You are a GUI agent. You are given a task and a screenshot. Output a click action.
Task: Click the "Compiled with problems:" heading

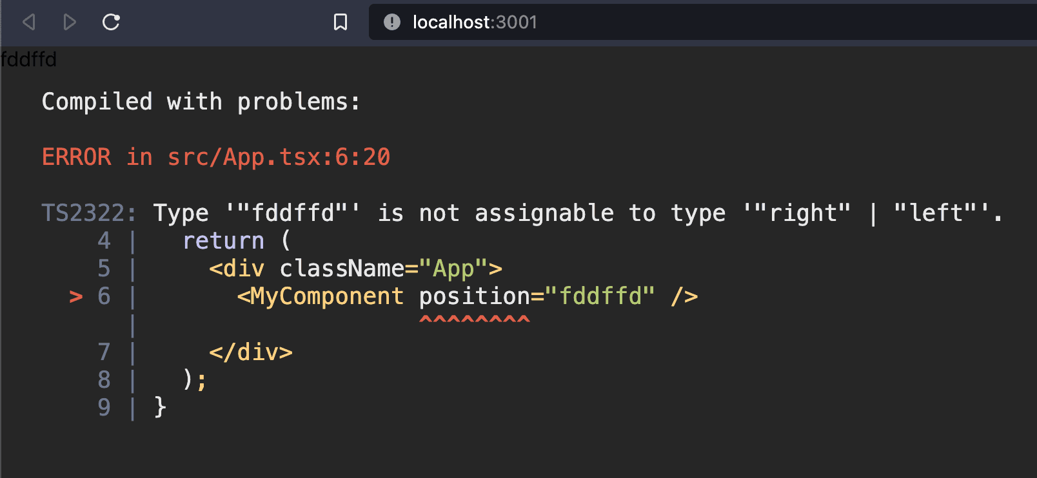click(x=201, y=102)
